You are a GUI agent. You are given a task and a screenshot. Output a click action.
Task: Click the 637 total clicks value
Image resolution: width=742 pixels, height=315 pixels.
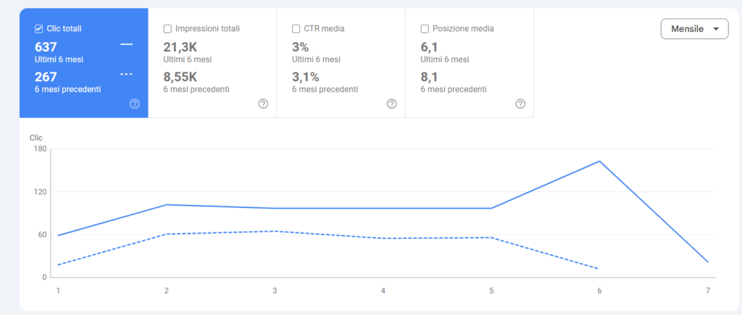pyautogui.click(x=45, y=47)
